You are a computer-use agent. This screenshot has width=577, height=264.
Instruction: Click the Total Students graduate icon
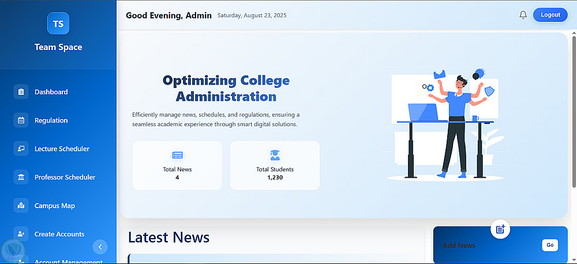click(275, 155)
